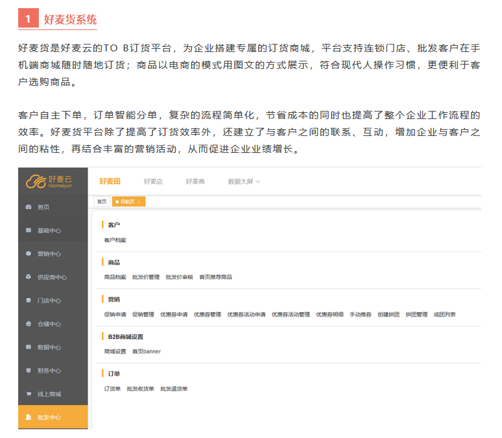The height and width of the screenshot is (438, 502).
Task: Open 数据中心 sidebar menu
Action: [x=53, y=347]
